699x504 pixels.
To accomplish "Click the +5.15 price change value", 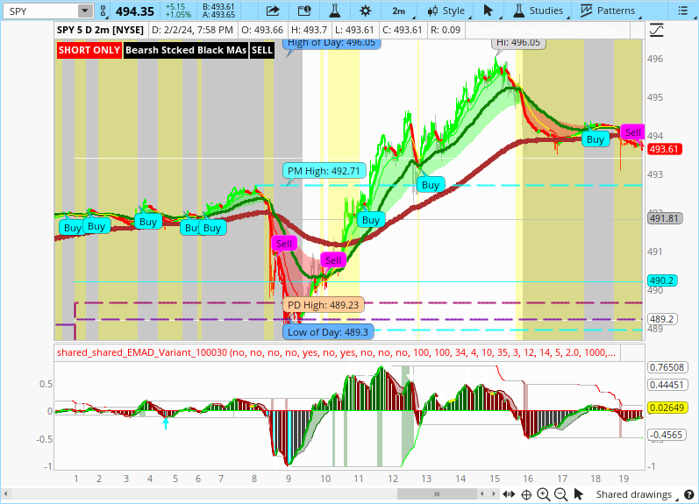I will coord(175,7).
